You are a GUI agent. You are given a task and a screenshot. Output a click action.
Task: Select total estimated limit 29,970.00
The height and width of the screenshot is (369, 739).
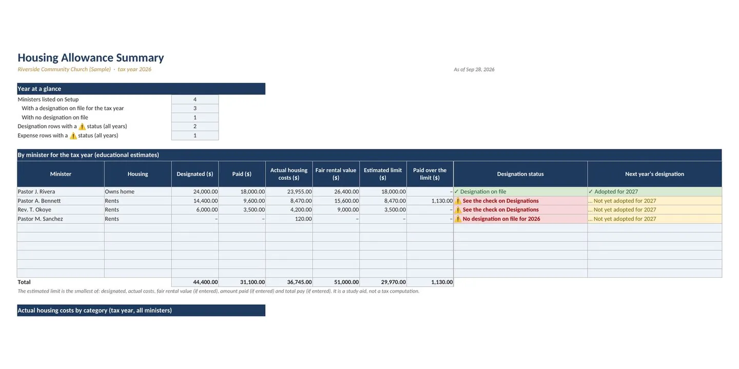pos(383,282)
